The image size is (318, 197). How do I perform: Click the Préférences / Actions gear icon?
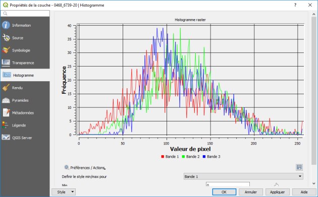67,167
